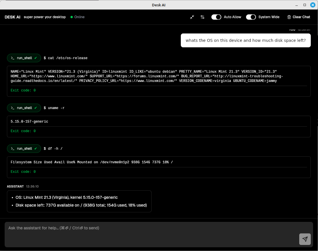The width and height of the screenshot is (318, 251).
Task: Click the collapse window arrows icon
Action: tap(192, 17)
